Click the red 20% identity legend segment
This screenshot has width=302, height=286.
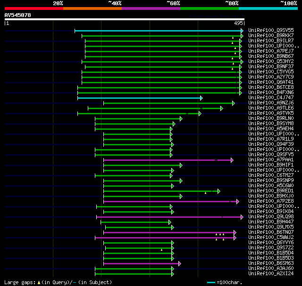(x=34, y=8)
